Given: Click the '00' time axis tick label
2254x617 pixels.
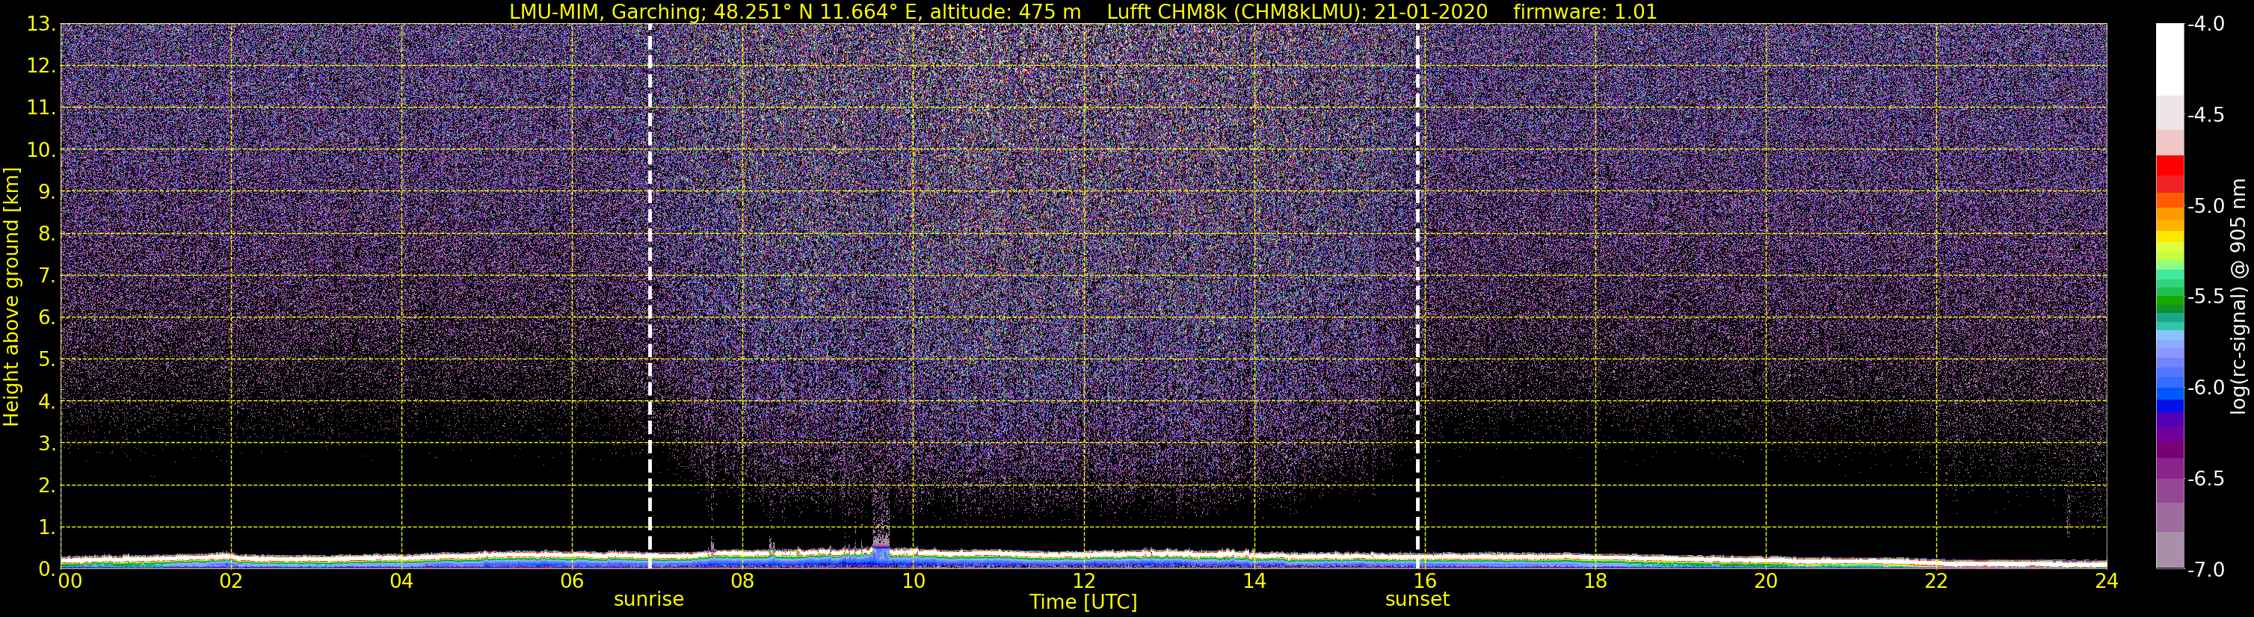Looking at the screenshot, I should [x=70, y=581].
